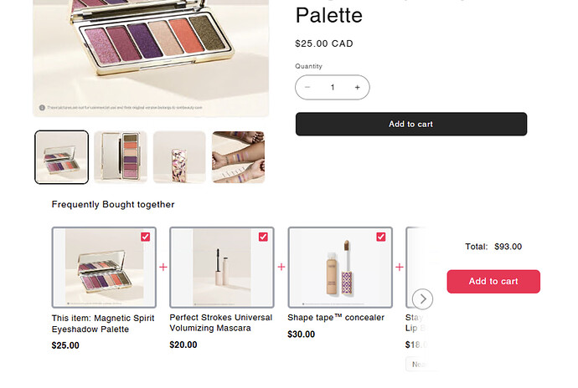Image resolution: width=578 pixels, height=388 pixels.
Task: Click the mascara product image
Action: point(222,268)
